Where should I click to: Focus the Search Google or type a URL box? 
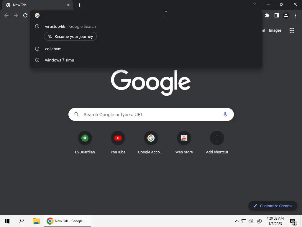click(151, 114)
